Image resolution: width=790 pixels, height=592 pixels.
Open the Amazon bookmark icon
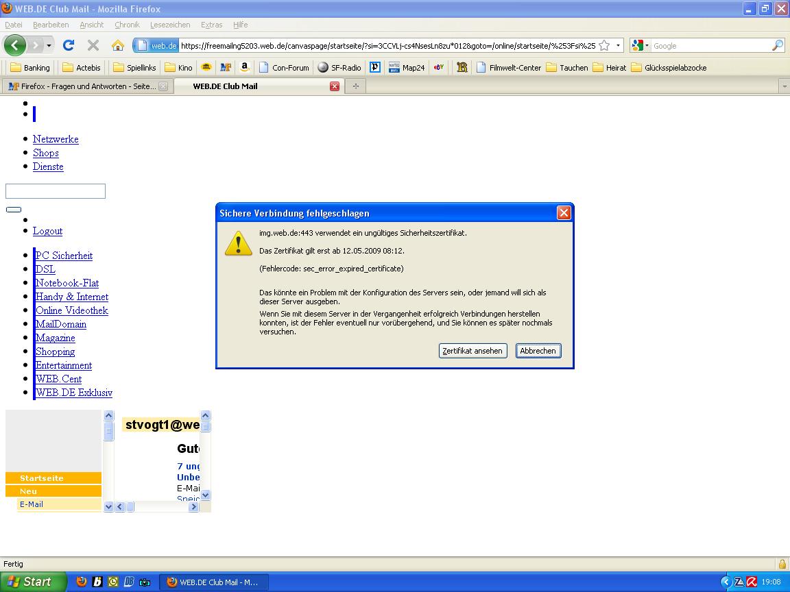pos(245,67)
